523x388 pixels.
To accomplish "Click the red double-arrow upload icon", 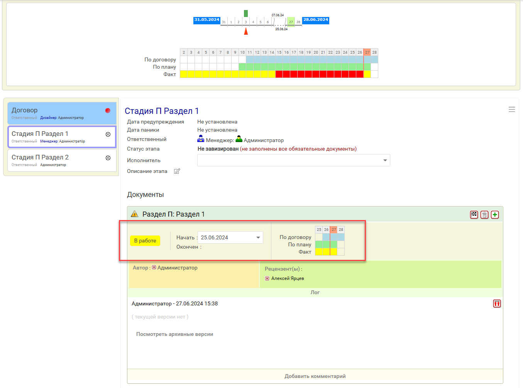I will click(497, 303).
